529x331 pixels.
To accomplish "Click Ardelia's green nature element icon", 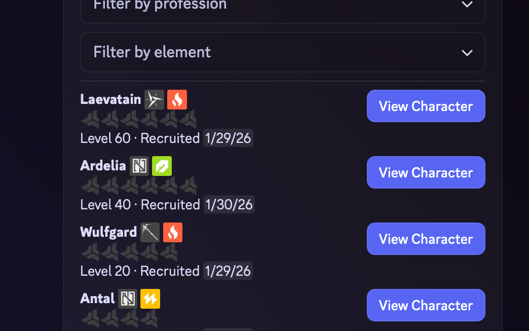I will pyautogui.click(x=162, y=166).
